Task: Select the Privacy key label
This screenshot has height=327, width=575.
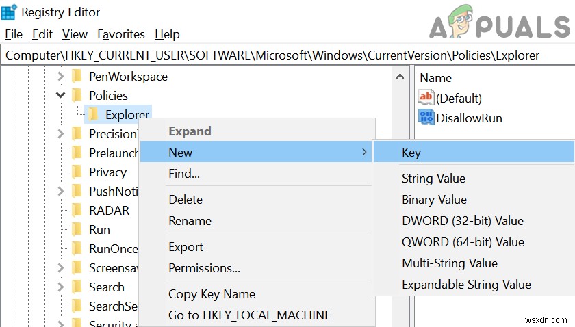Action: tap(108, 172)
